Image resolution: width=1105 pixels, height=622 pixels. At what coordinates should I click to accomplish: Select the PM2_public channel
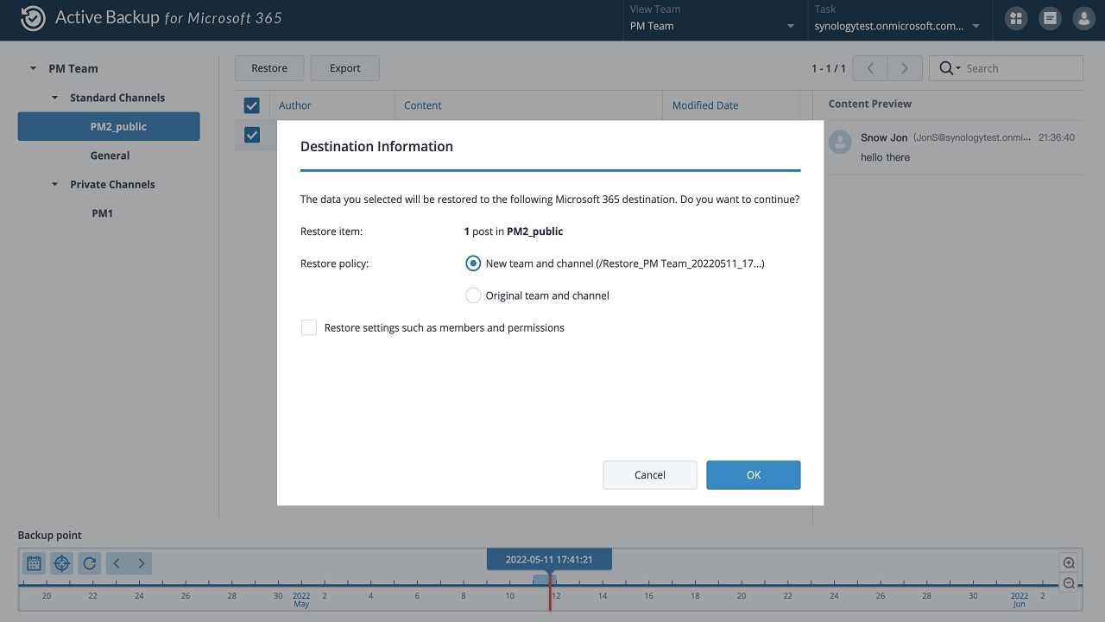pyautogui.click(x=109, y=126)
